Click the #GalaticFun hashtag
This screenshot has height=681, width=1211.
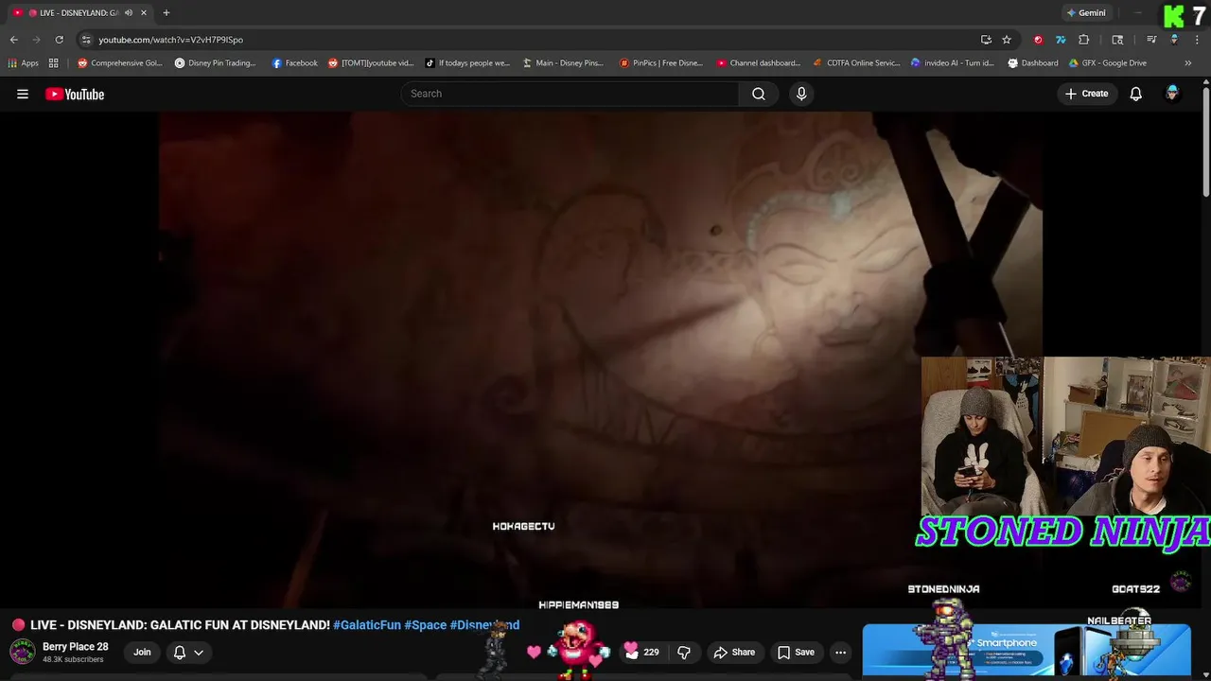[367, 625]
